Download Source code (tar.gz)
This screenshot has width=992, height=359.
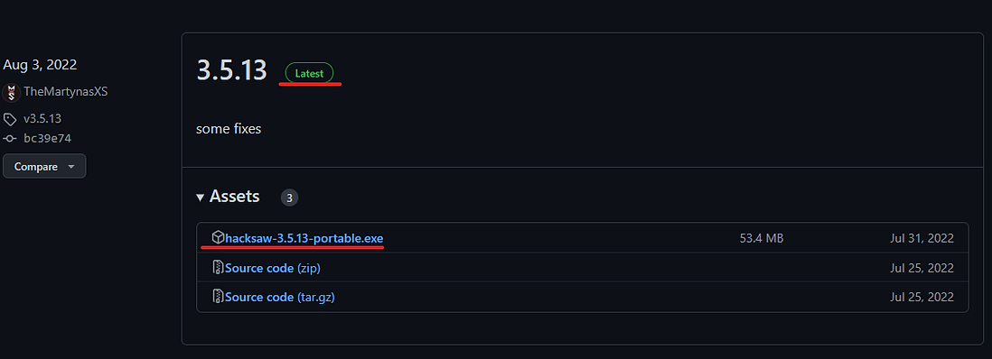(x=280, y=297)
